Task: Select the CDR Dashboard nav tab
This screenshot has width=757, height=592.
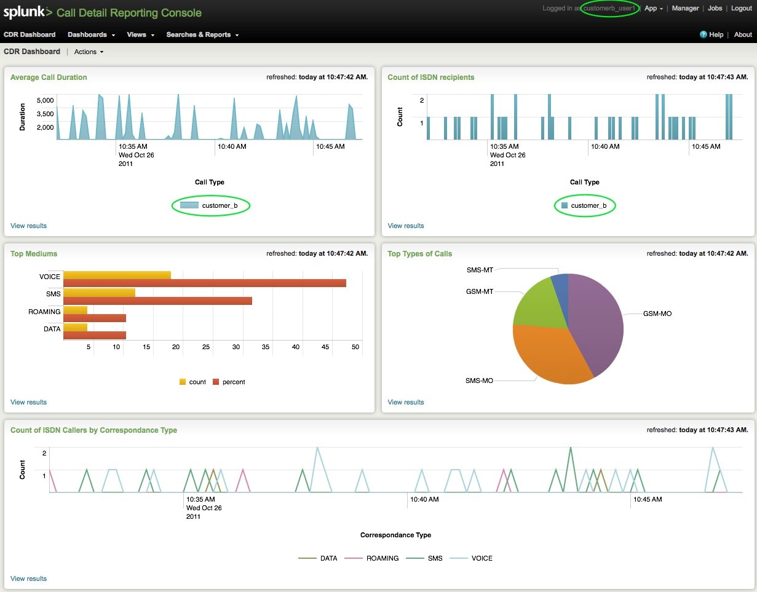Action: click(x=30, y=35)
